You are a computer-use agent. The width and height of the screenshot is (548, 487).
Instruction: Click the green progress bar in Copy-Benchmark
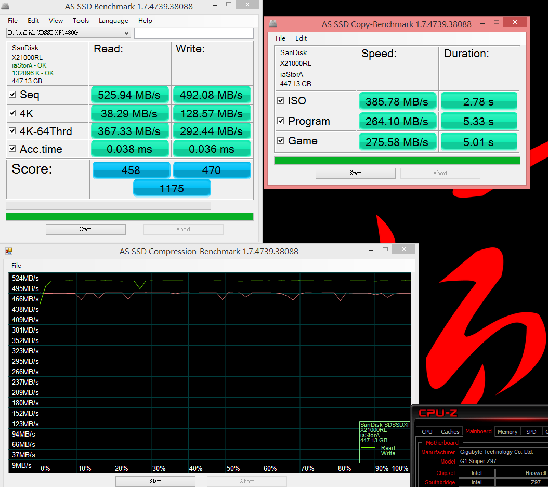click(x=397, y=161)
